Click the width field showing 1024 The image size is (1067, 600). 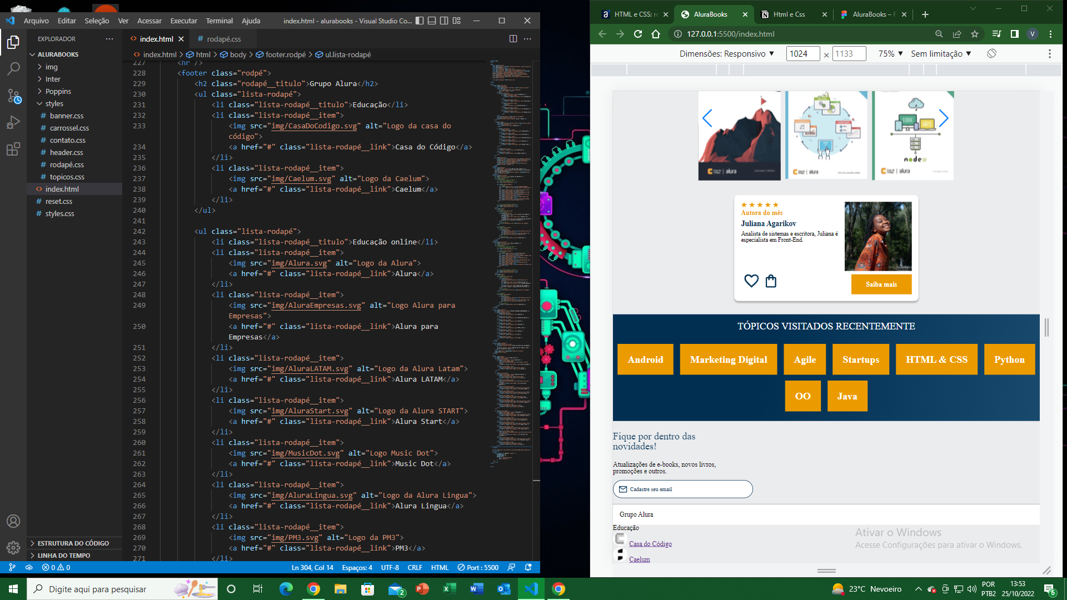pos(803,54)
